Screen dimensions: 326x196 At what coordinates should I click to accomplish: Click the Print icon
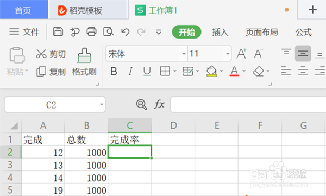91,32
